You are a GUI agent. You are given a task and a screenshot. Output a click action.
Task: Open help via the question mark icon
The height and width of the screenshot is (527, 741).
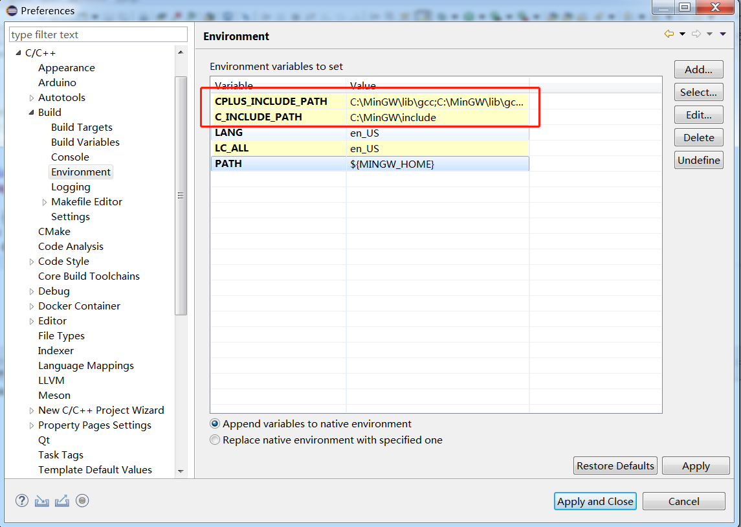pos(22,500)
